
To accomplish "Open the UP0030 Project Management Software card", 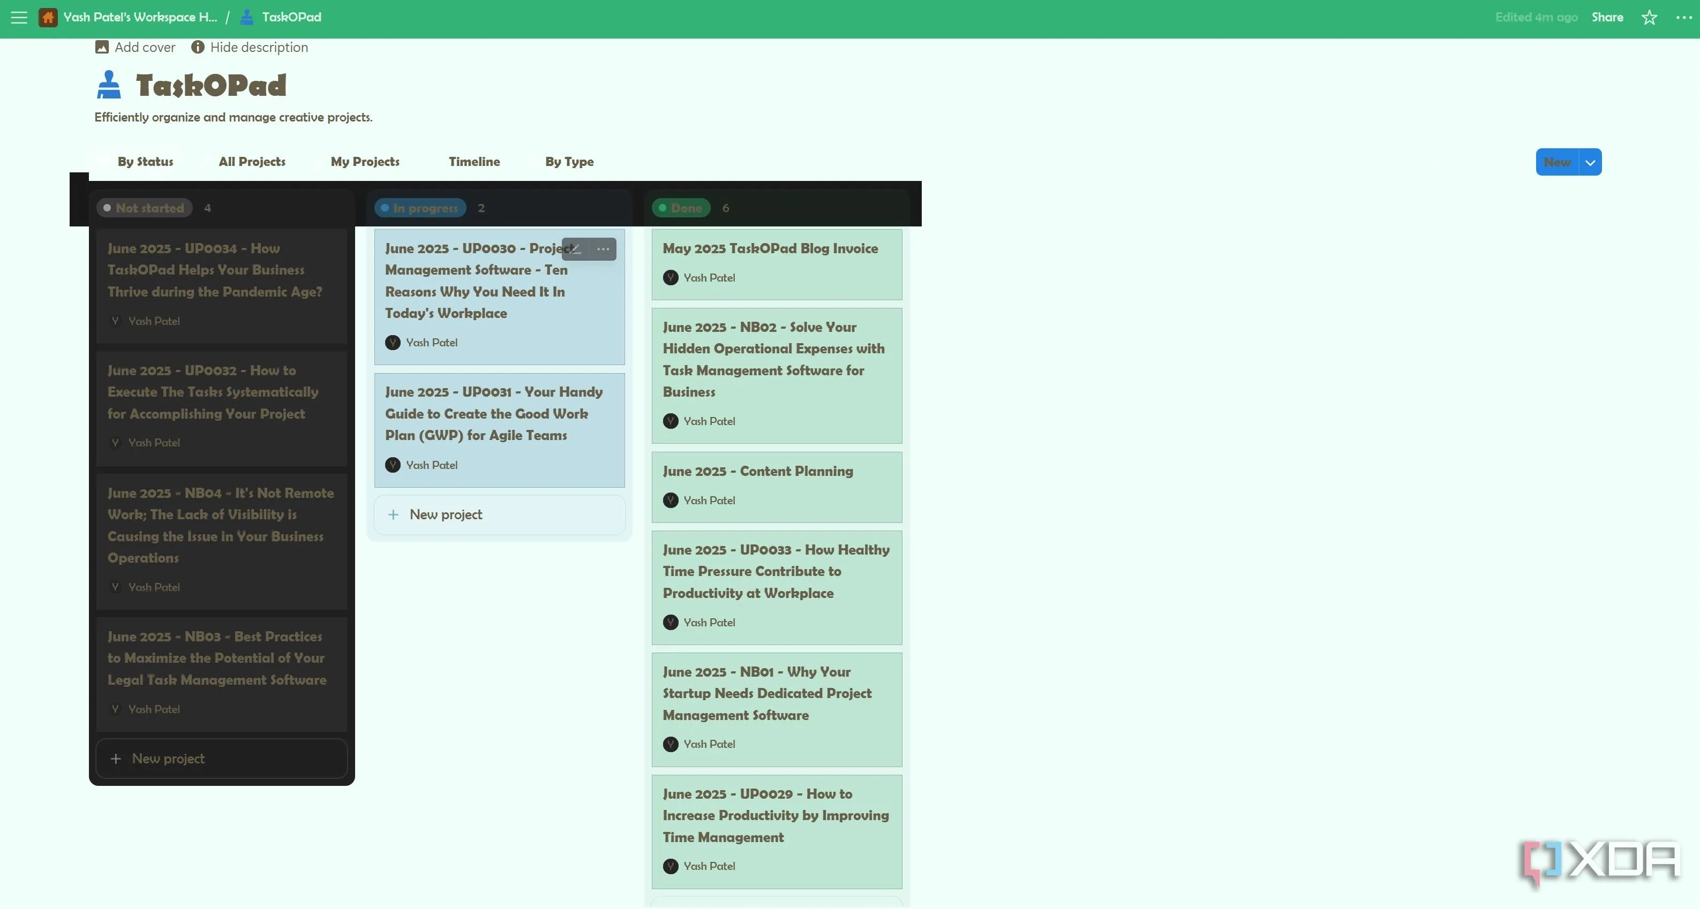I will tap(500, 298).
